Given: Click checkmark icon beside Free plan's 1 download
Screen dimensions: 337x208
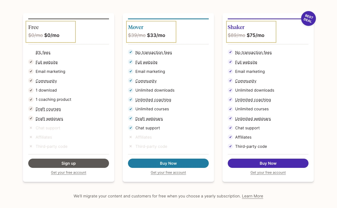Looking at the screenshot, I should pos(31,90).
